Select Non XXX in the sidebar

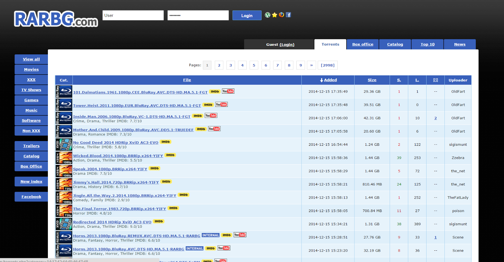click(x=31, y=131)
